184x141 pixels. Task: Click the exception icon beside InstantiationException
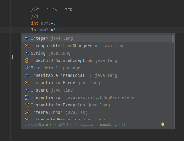(x=27, y=105)
